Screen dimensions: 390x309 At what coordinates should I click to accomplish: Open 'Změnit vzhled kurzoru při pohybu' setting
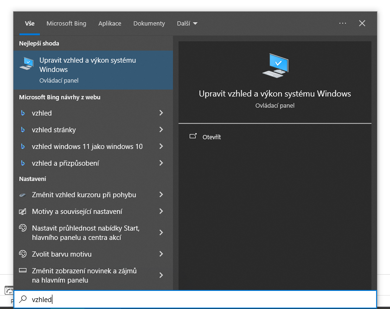(x=93, y=194)
